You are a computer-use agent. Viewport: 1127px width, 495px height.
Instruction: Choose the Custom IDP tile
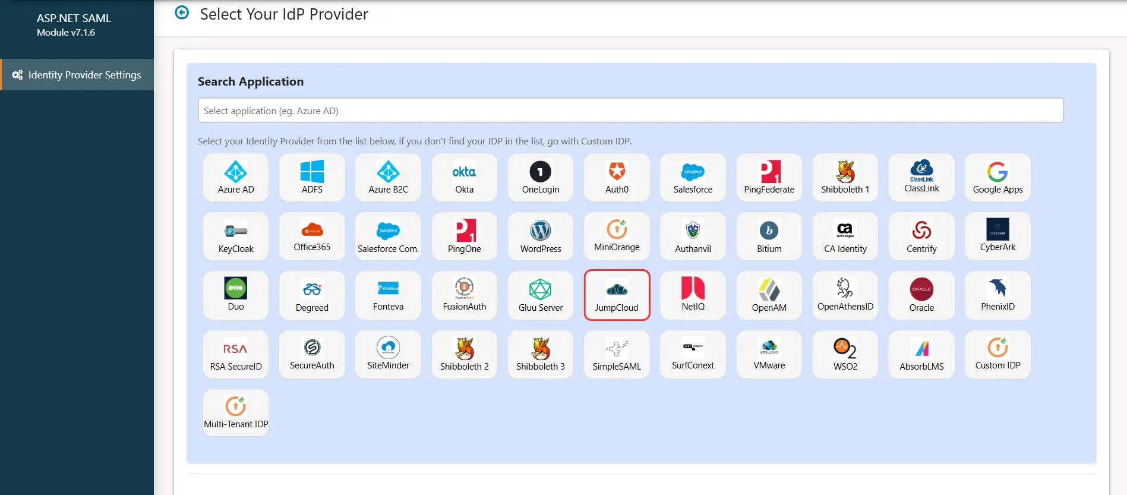click(997, 354)
